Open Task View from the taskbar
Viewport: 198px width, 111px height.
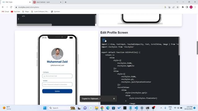click(x=79, y=108)
